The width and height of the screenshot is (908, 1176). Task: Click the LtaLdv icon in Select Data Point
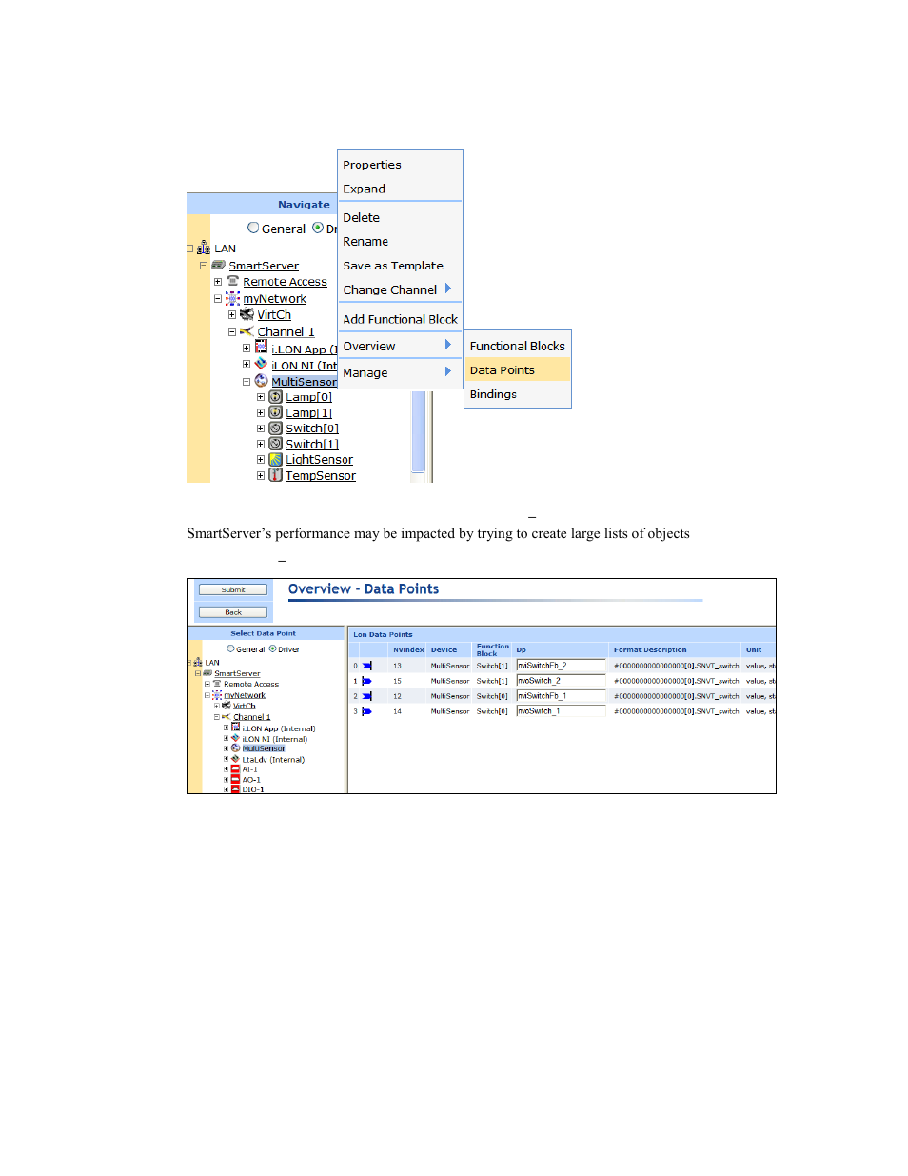tap(235, 759)
